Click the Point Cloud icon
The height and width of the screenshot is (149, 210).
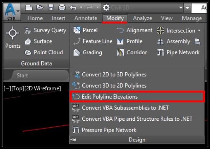tap(28, 52)
